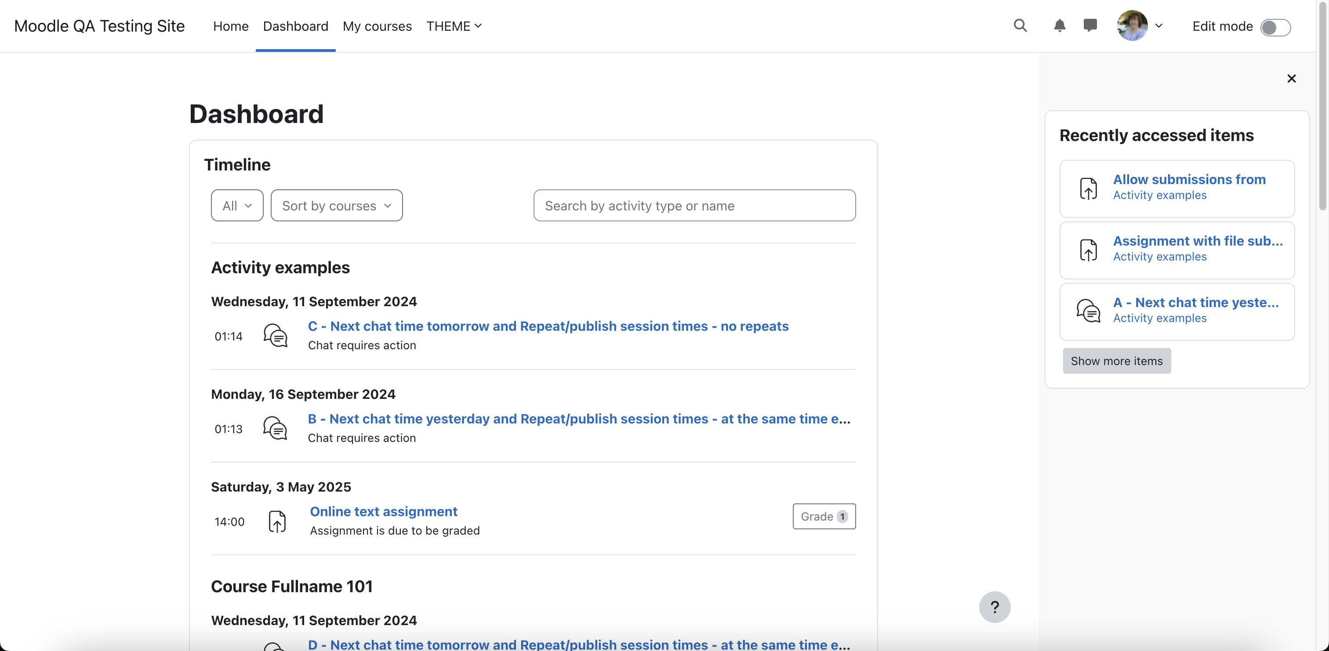Click chat icon for activity C
The width and height of the screenshot is (1329, 651).
coord(276,336)
